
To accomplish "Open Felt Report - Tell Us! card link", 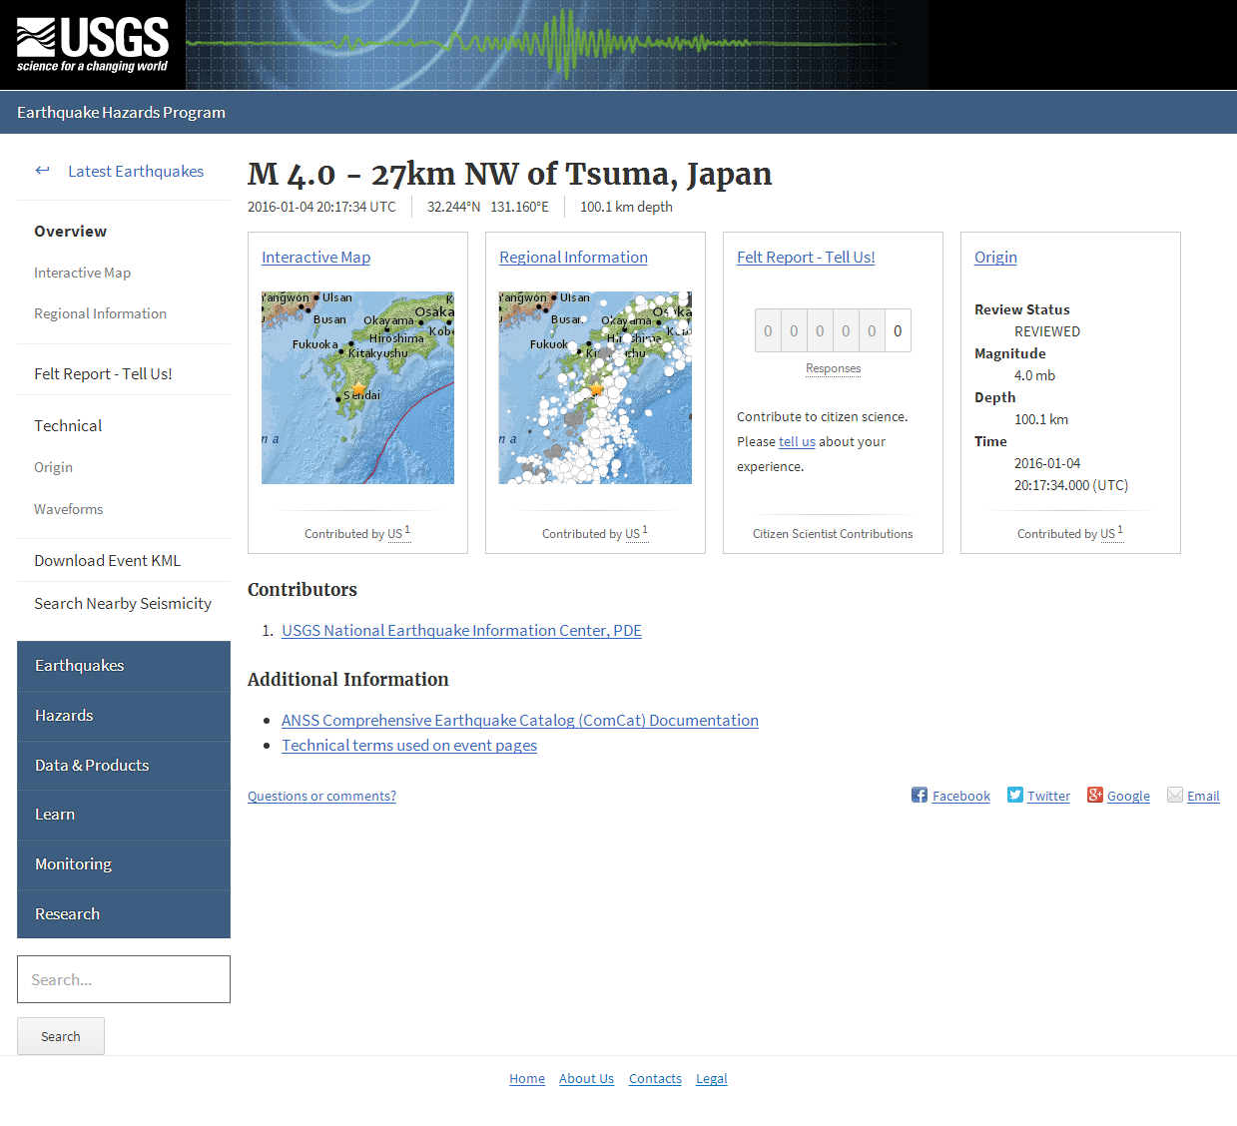I will coord(806,258).
